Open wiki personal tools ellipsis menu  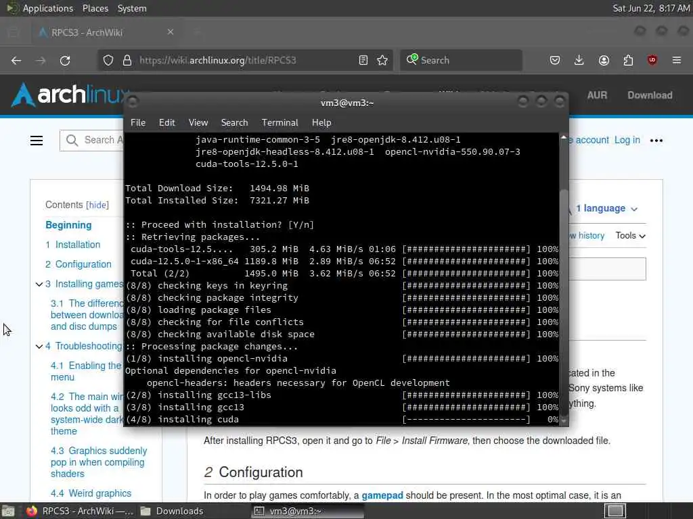click(656, 141)
